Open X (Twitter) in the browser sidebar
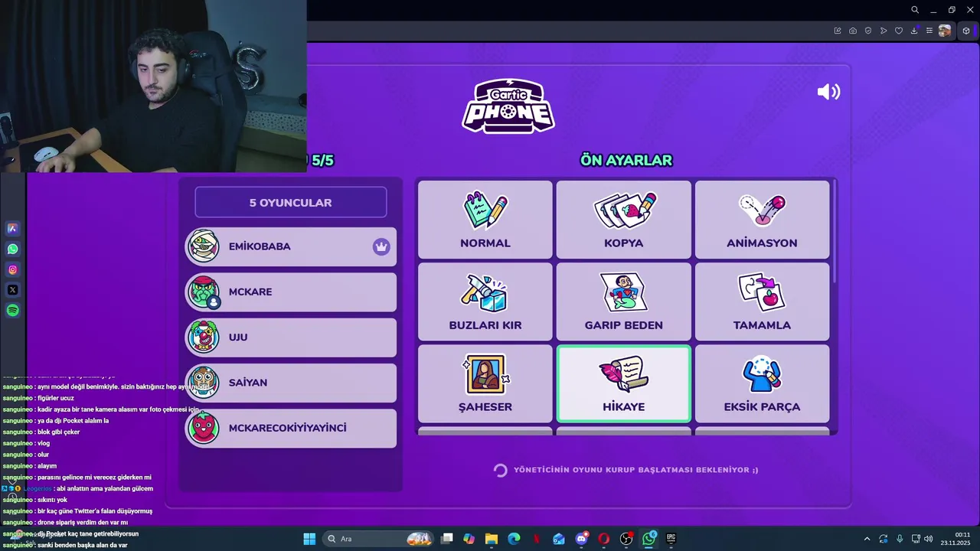The width and height of the screenshot is (980, 551). pos(12,290)
